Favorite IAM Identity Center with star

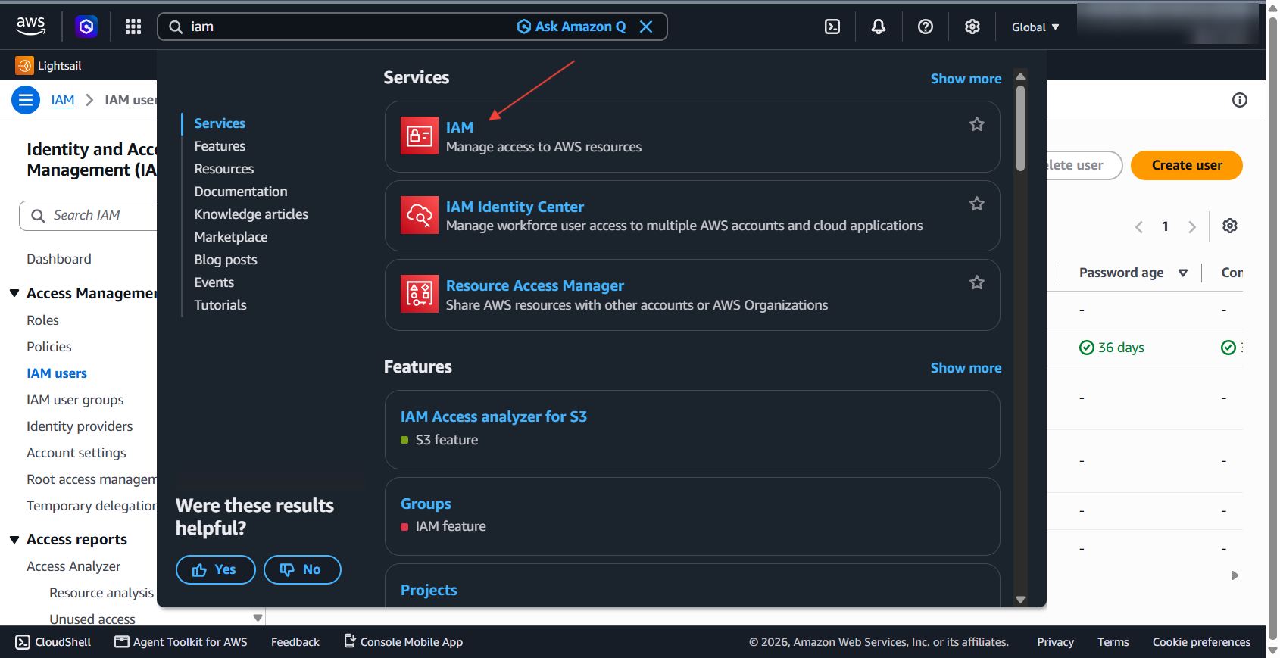click(x=977, y=204)
